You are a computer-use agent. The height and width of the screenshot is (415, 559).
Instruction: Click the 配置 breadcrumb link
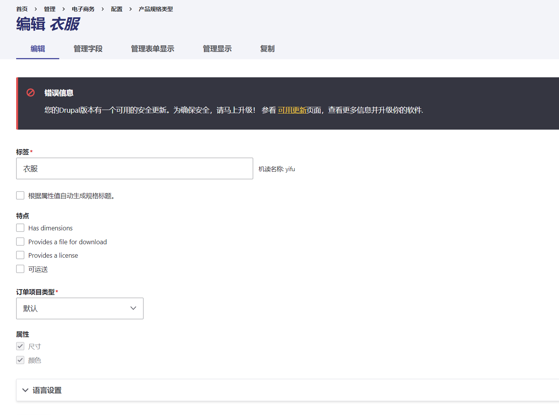tap(117, 9)
